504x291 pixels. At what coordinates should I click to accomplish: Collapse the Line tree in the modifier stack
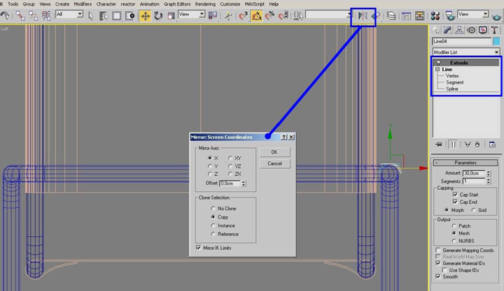click(x=437, y=70)
